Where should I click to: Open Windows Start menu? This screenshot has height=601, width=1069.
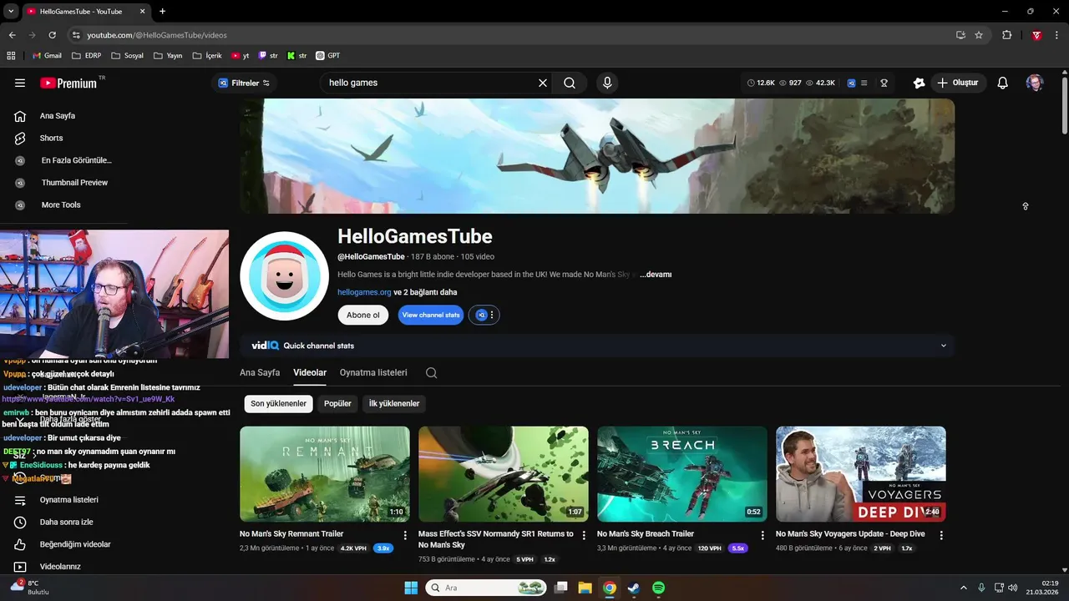pyautogui.click(x=411, y=588)
